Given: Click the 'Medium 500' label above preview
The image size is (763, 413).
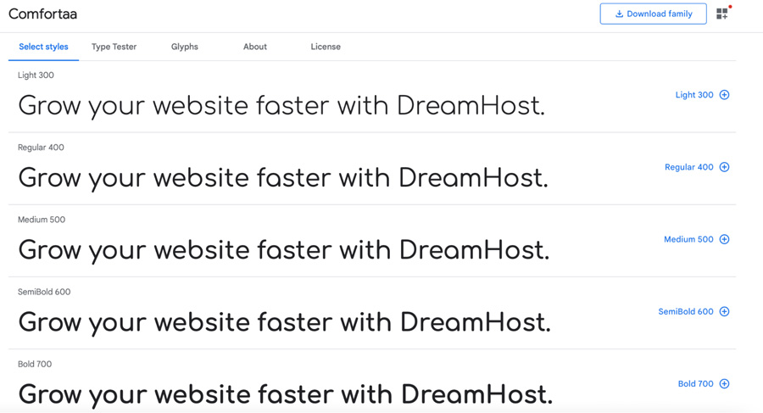Looking at the screenshot, I should [42, 219].
